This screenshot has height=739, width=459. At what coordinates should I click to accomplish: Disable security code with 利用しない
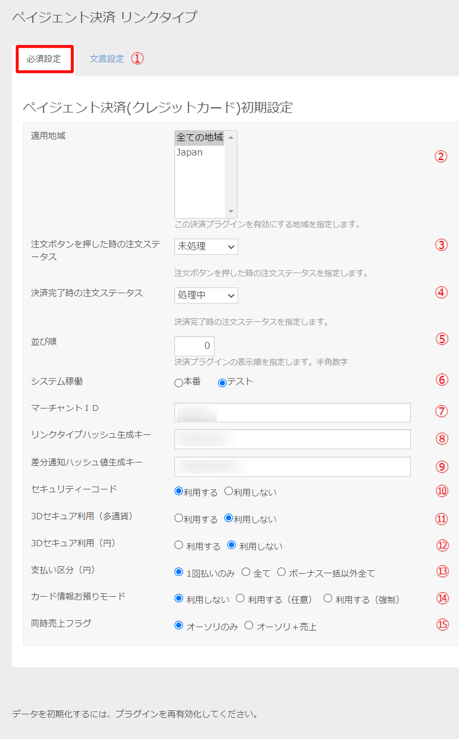click(x=228, y=491)
